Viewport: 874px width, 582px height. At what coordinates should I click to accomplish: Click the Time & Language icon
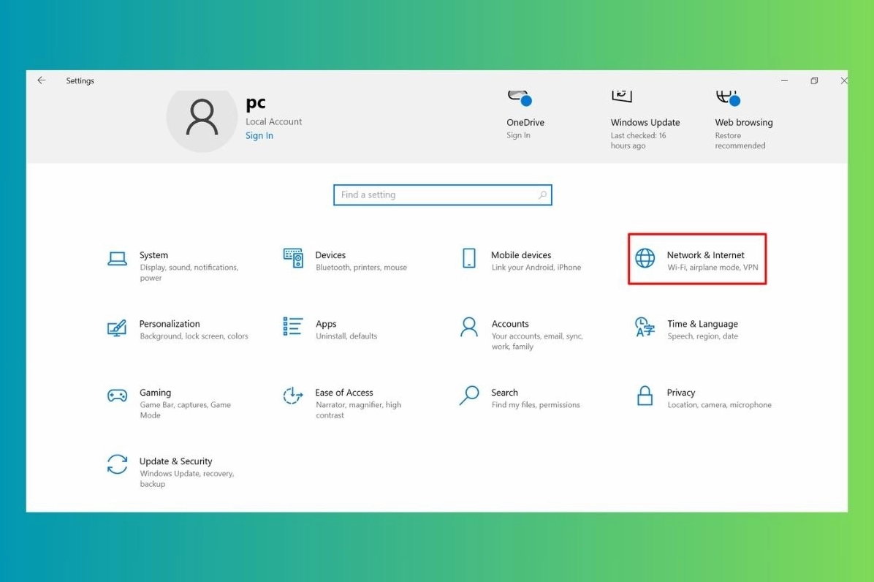[645, 327]
